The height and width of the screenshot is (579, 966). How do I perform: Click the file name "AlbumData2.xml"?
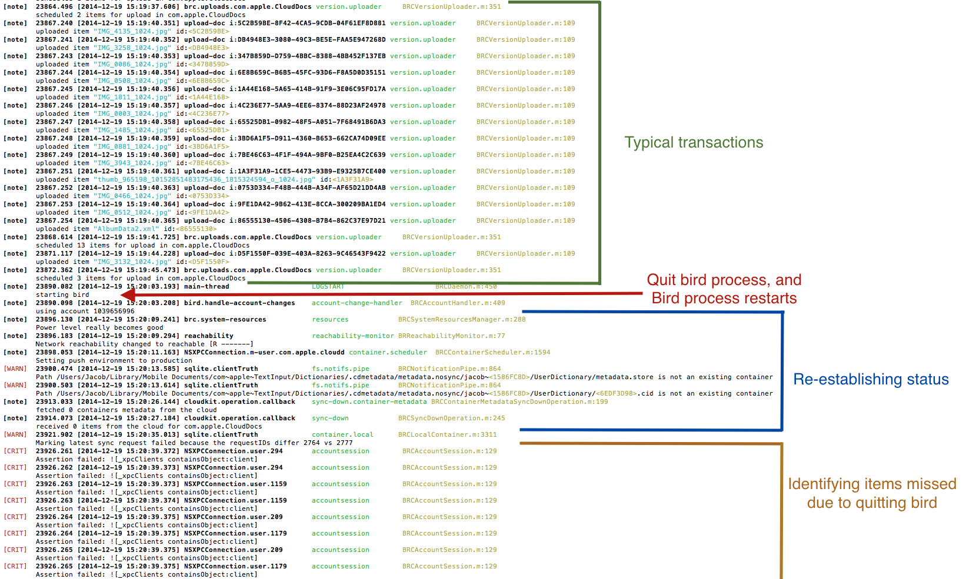[x=126, y=229]
